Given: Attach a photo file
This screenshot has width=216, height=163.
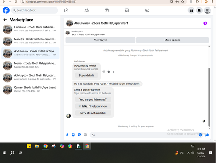Looking at the screenshot, I should (x=73, y=135).
